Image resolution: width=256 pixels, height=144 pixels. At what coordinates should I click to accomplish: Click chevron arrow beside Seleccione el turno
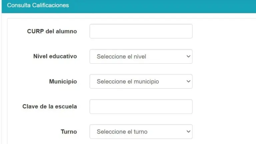pyautogui.click(x=188, y=131)
